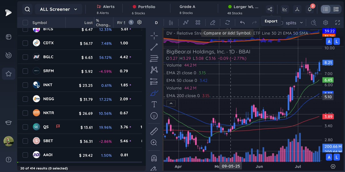
Task: Select the pattern drawing tool
Action: click(154, 70)
